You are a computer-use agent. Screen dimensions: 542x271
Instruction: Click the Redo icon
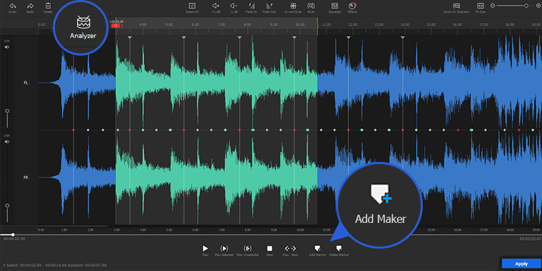coord(30,5)
